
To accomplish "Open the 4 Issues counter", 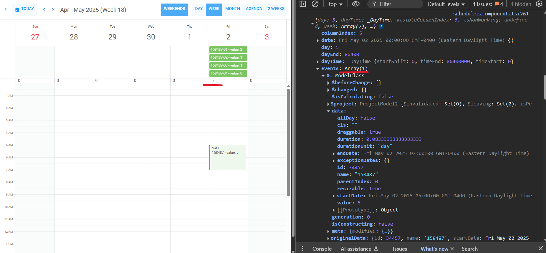I will tap(488, 4).
